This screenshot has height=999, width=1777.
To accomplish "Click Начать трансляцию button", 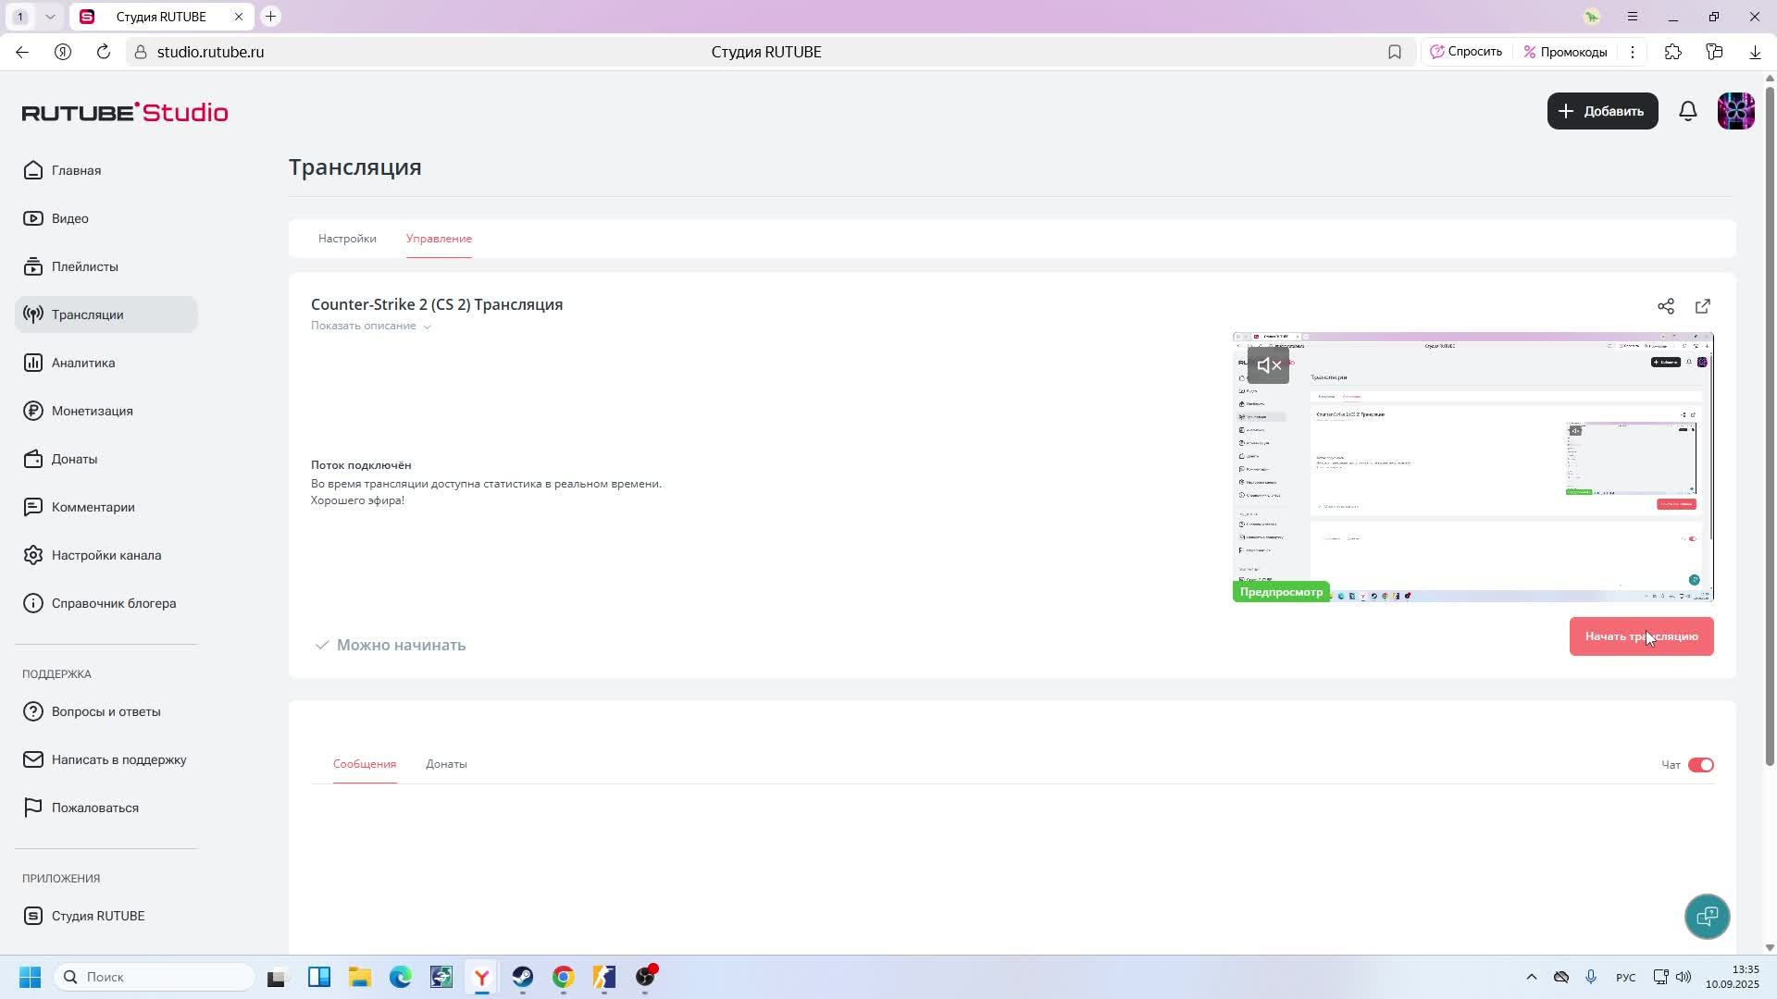I will pos(1640,636).
